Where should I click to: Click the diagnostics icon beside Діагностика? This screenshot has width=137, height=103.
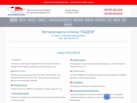click(x=11, y=71)
